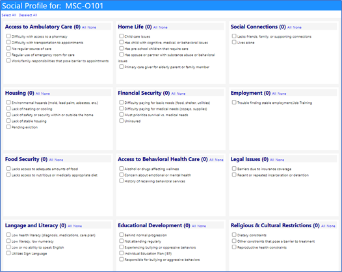Click 'All' next to Educational Development
The height and width of the screenshot is (272, 342).
point(194,226)
